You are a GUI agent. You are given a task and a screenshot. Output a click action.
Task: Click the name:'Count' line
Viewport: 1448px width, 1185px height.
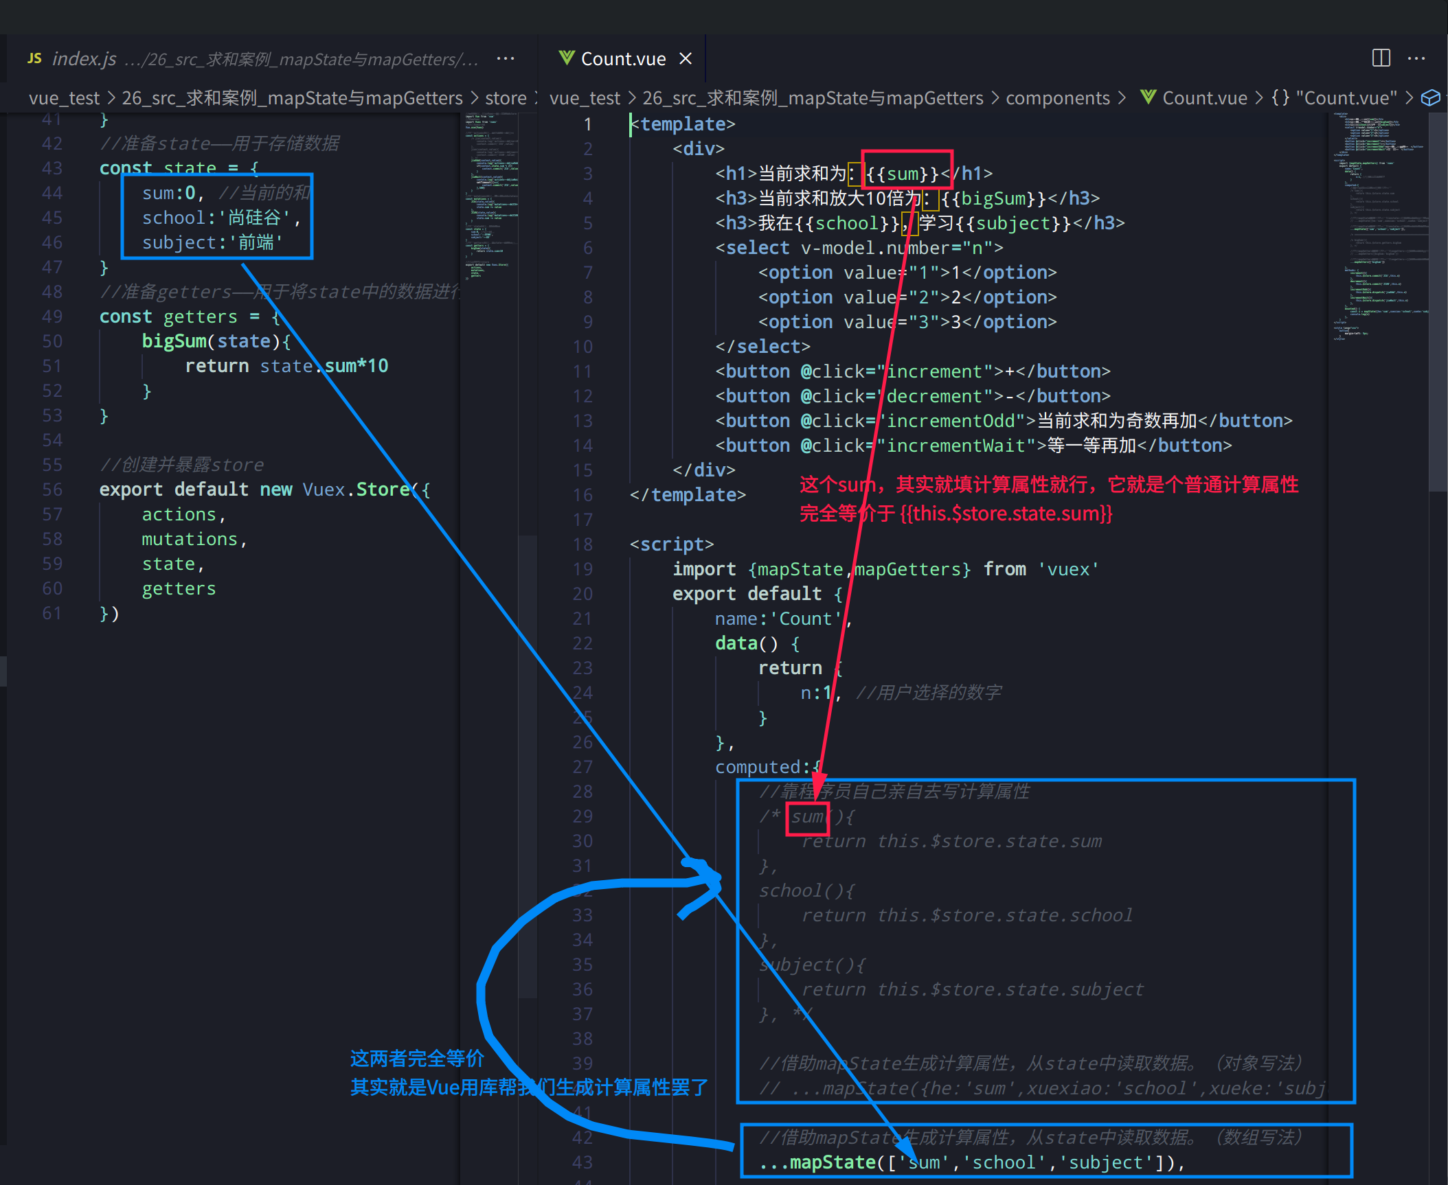[x=784, y=619]
